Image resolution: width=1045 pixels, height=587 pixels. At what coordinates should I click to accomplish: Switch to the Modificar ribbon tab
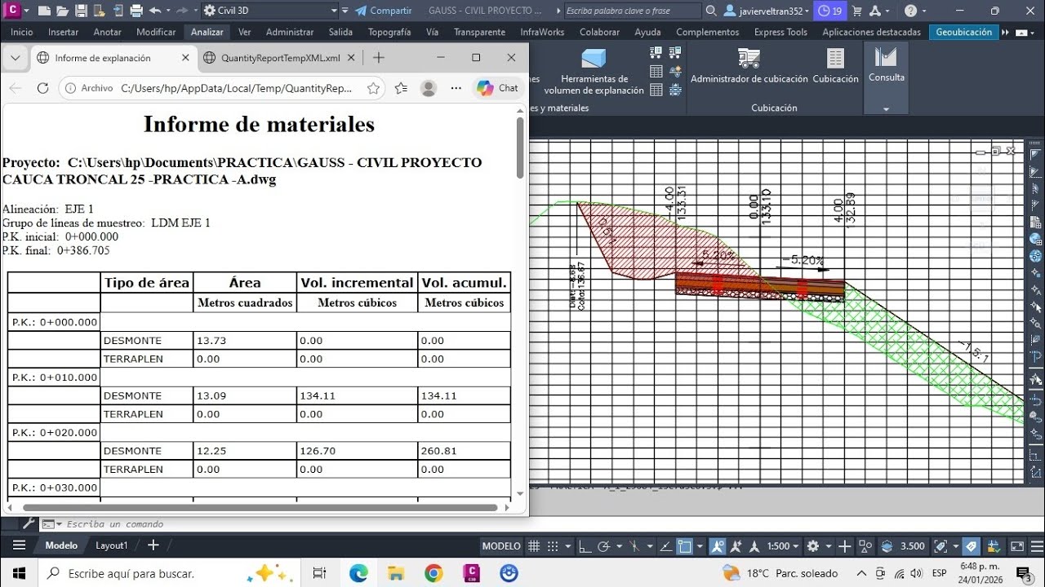tap(156, 32)
